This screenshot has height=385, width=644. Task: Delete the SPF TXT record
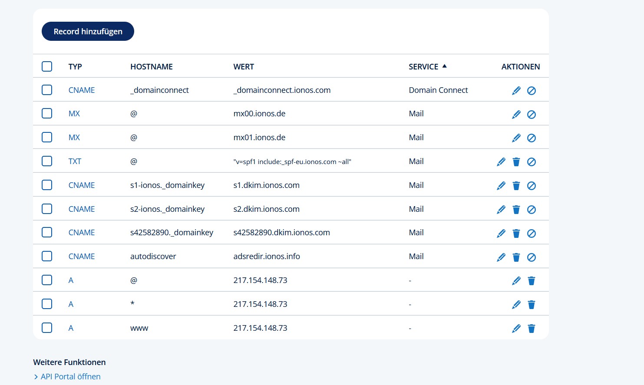click(516, 162)
